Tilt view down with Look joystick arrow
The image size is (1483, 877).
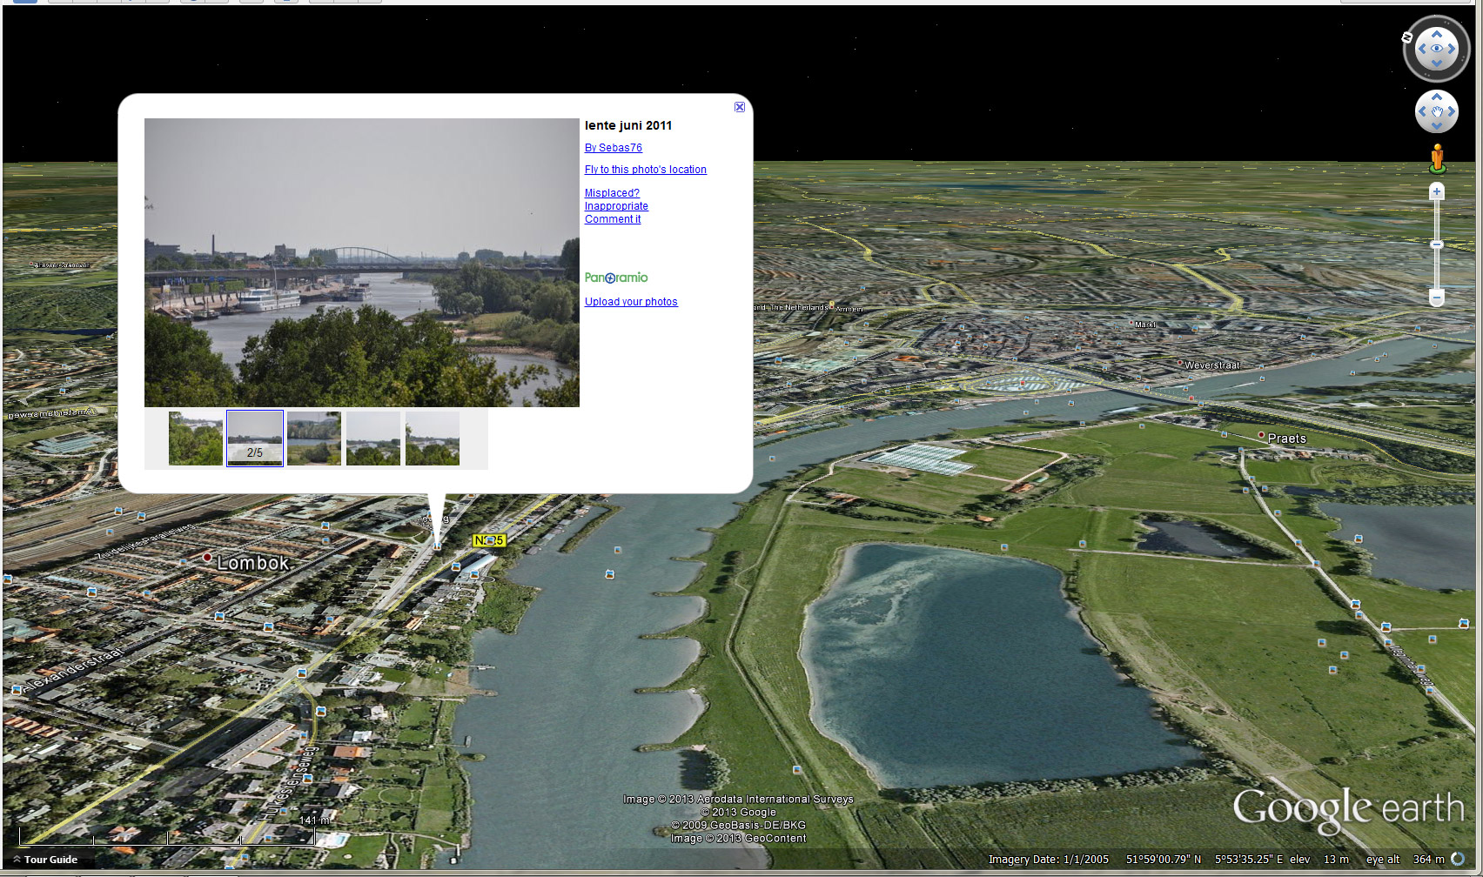coord(1437,64)
